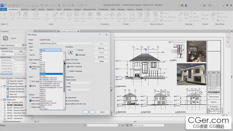
Task: Expand the Select panel dropdown
Action: click(5, 24)
